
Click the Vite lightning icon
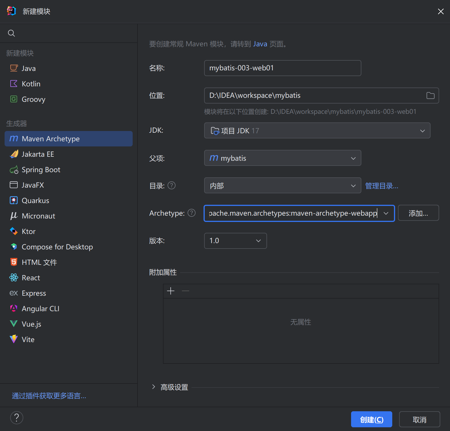pyautogui.click(x=14, y=339)
